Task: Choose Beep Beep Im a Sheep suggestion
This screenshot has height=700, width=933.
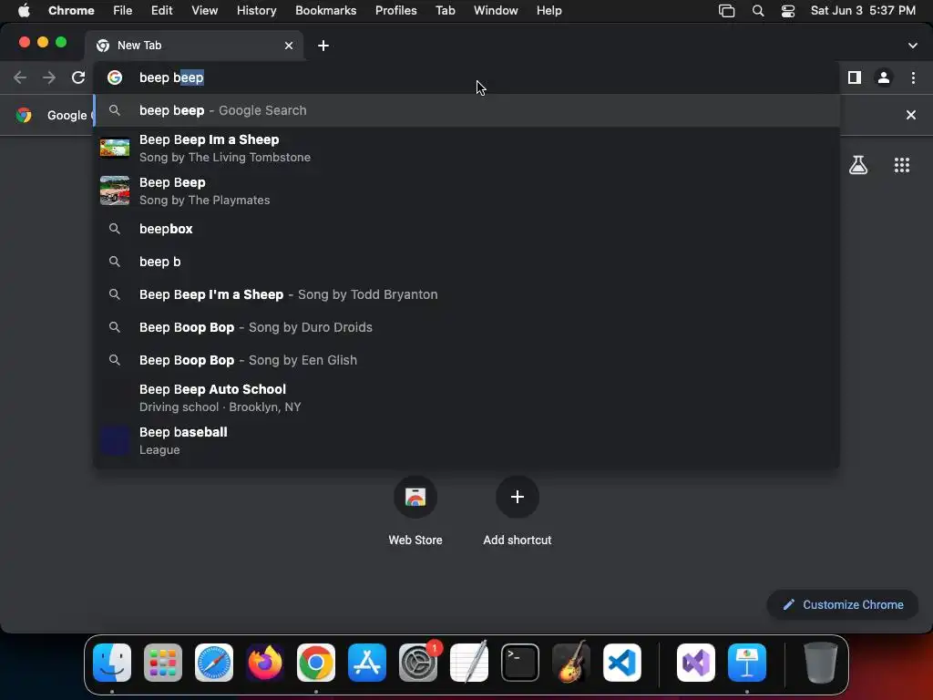Action: 466,149
